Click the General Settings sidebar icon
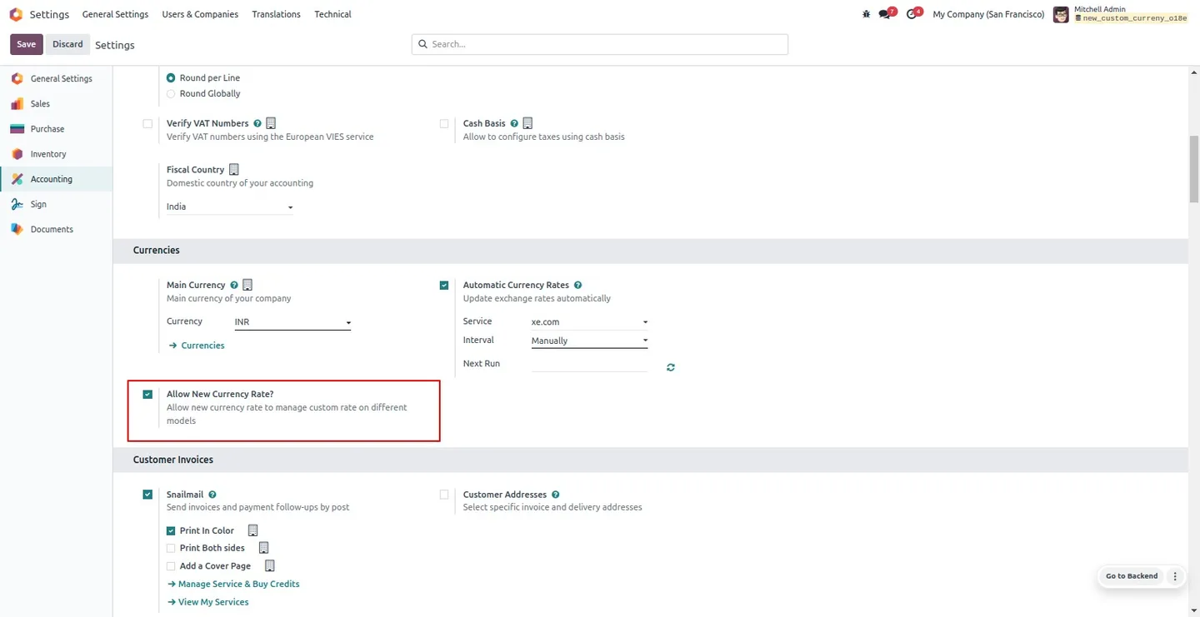The height and width of the screenshot is (617, 1200). [17, 78]
